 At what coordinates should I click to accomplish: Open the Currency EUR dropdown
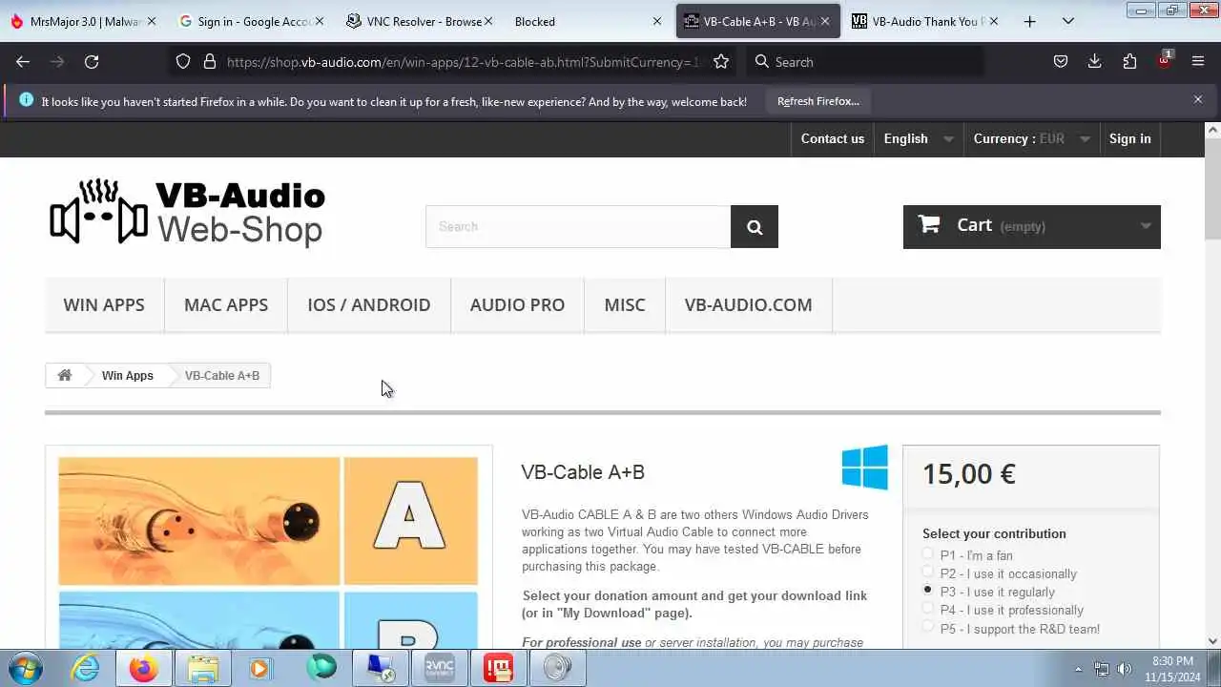click(1031, 138)
